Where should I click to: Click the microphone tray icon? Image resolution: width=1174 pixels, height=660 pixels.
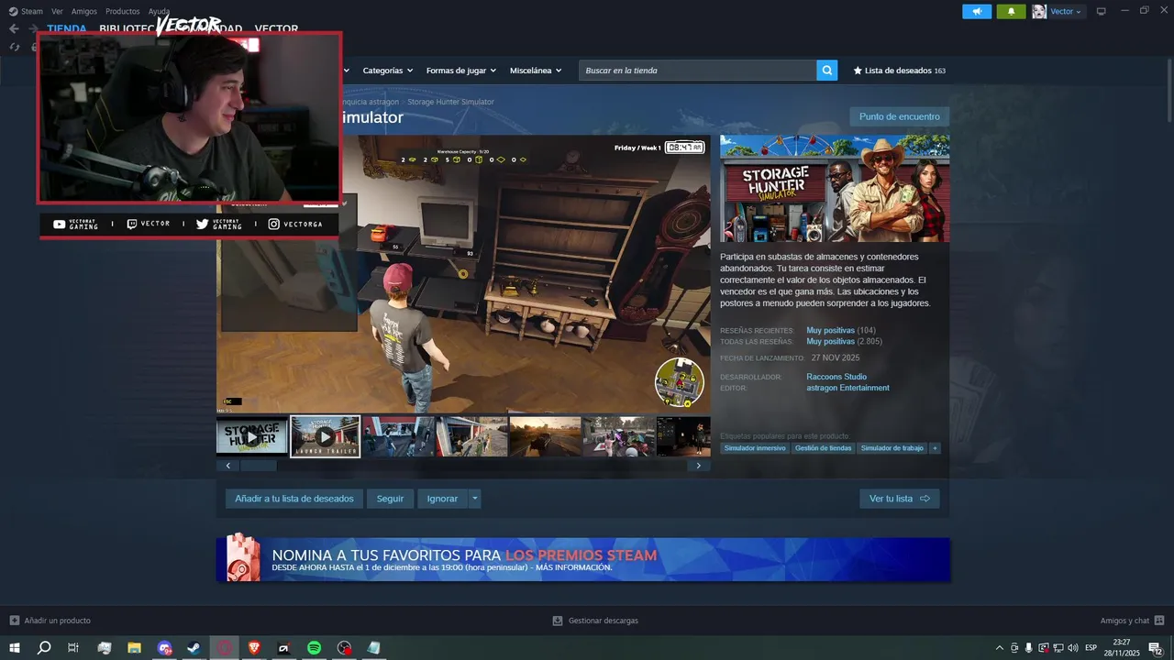pos(1029,648)
